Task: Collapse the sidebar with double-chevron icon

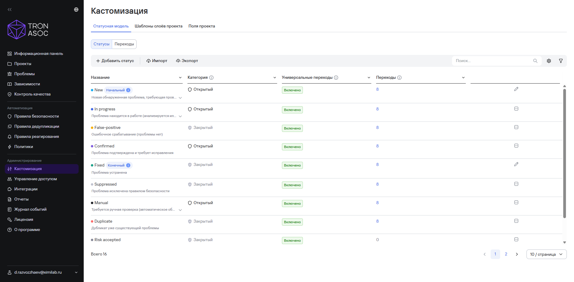Action: pos(10,10)
